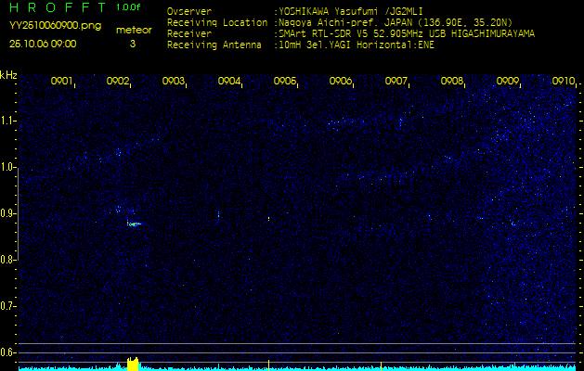
Task: Click the receiver text SMArt RTL-SDR V5
Action: [323, 34]
